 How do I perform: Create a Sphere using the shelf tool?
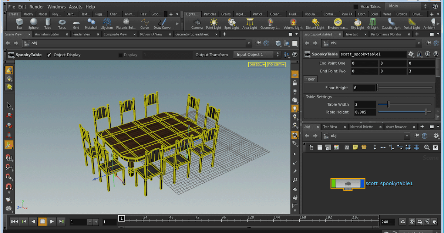34,23
